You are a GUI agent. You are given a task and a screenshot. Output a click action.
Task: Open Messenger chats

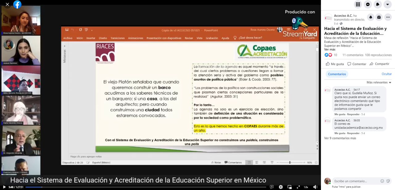pyautogui.click(x=368, y=4)
